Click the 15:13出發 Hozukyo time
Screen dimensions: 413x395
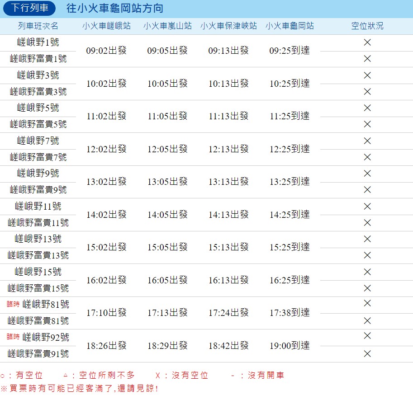(x=228, y=247)
